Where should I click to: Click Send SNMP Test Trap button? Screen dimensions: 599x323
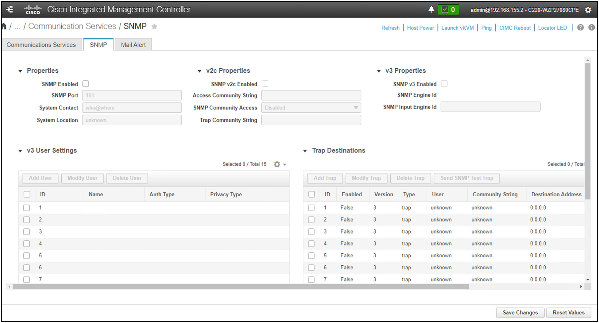[x=467, y=178]
